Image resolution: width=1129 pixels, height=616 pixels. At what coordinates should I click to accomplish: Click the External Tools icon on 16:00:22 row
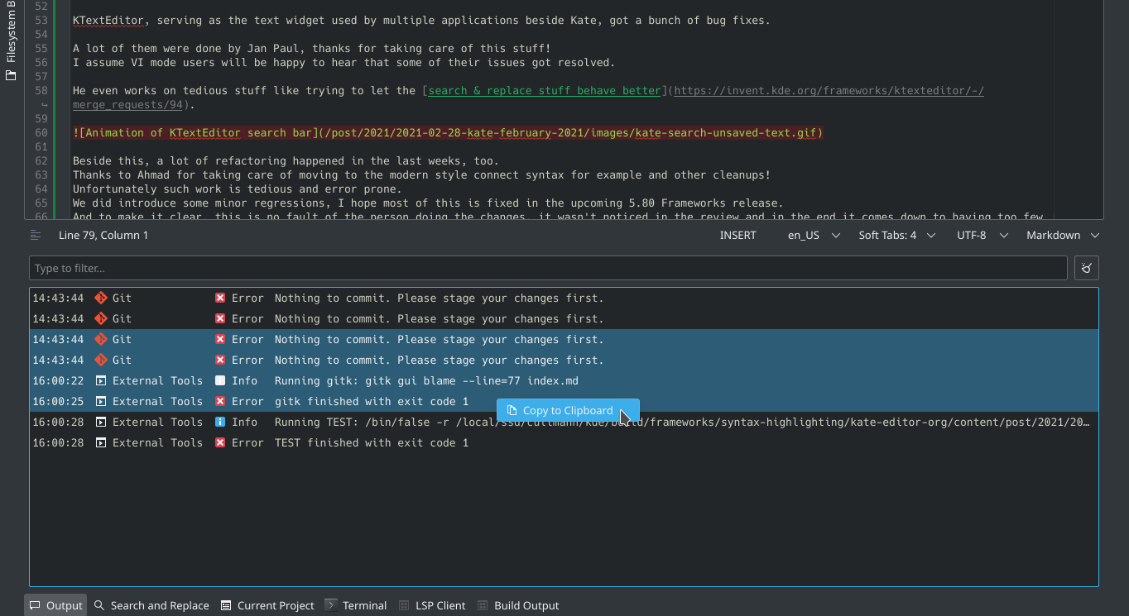(101, 380)
